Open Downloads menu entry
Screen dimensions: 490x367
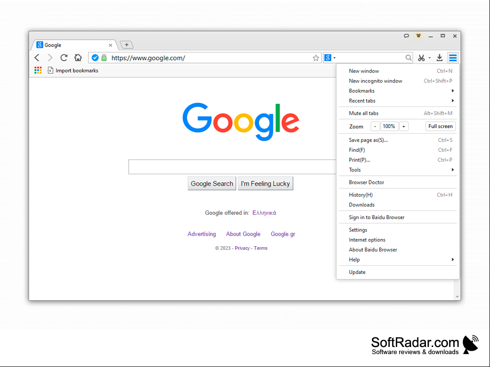(x=398, y=205)
